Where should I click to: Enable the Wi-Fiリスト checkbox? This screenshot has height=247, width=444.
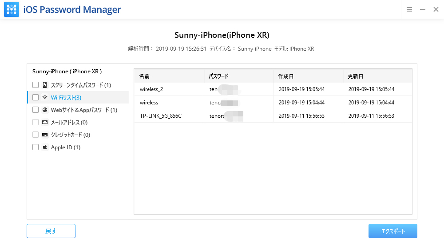tap(36, 97)
